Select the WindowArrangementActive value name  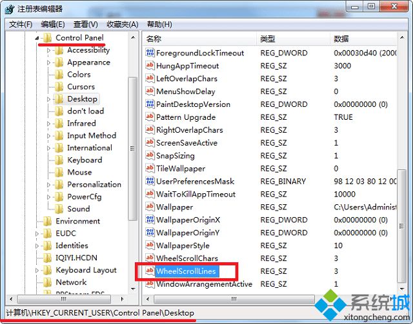(x=204, y=284)
